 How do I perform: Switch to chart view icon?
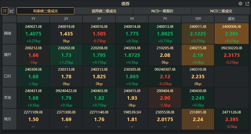(12, 11)
